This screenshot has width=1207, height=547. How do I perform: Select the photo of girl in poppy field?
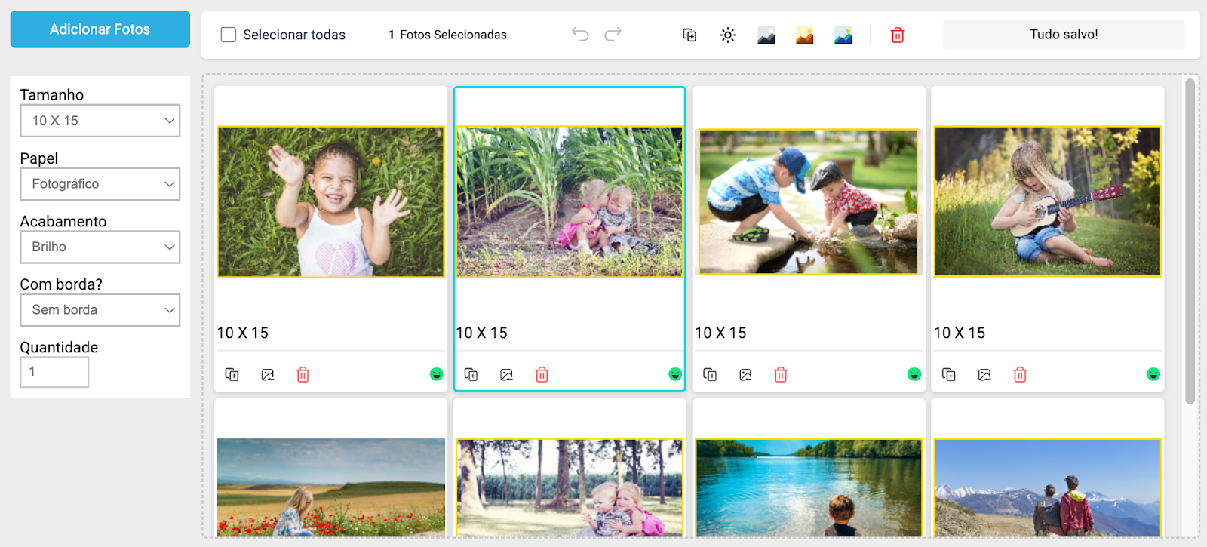click(x=331, y=487)
